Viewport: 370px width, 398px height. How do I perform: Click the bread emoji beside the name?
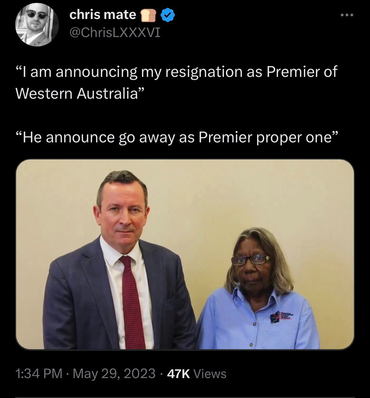click(x=148, y=15)
